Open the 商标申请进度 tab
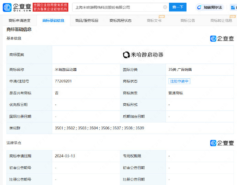 [x=20, y=21]
